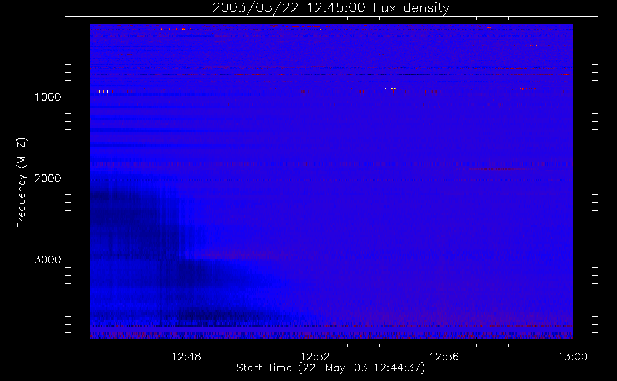Click the 13:00 time tick label

[x=573, y=357]
